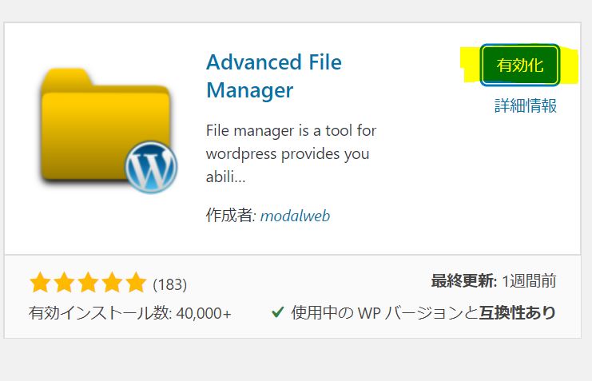Click the 作成者 author label
The image size is (592, 381).
232,215
